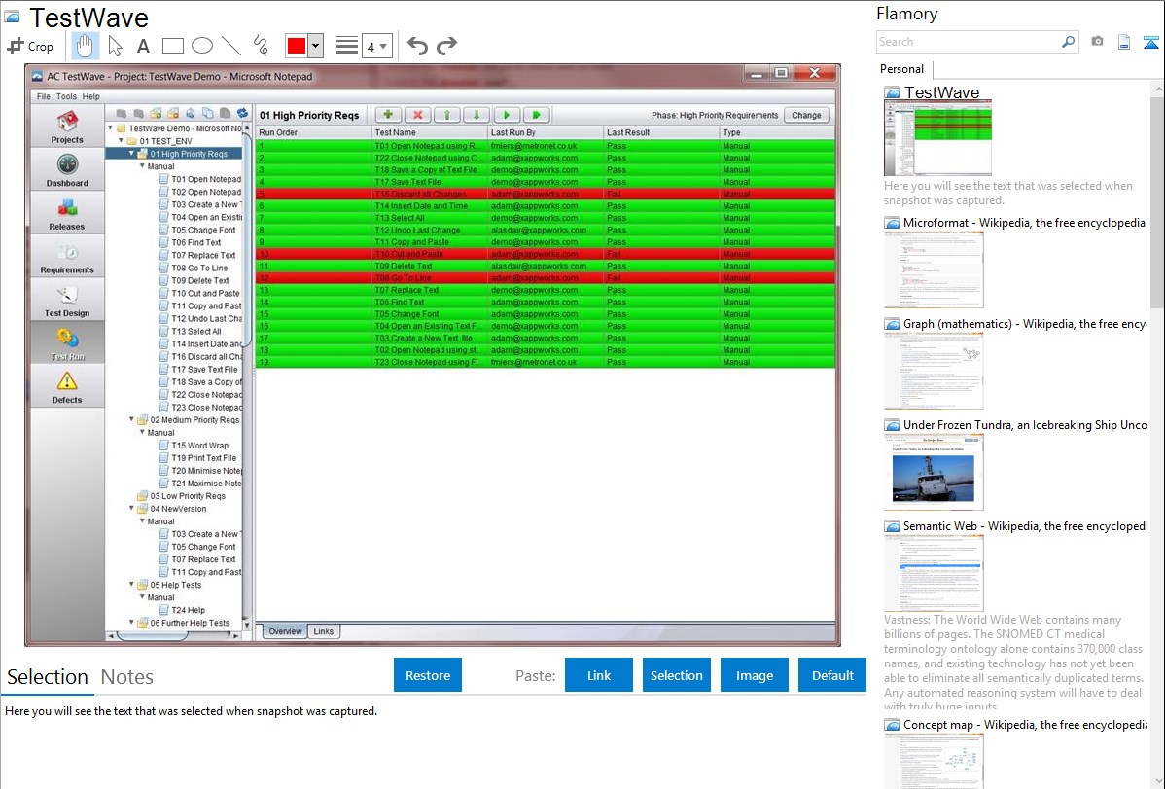Redo the last annotation
Viewport: 1165px width, 789px height.
[x=446, y=46]
